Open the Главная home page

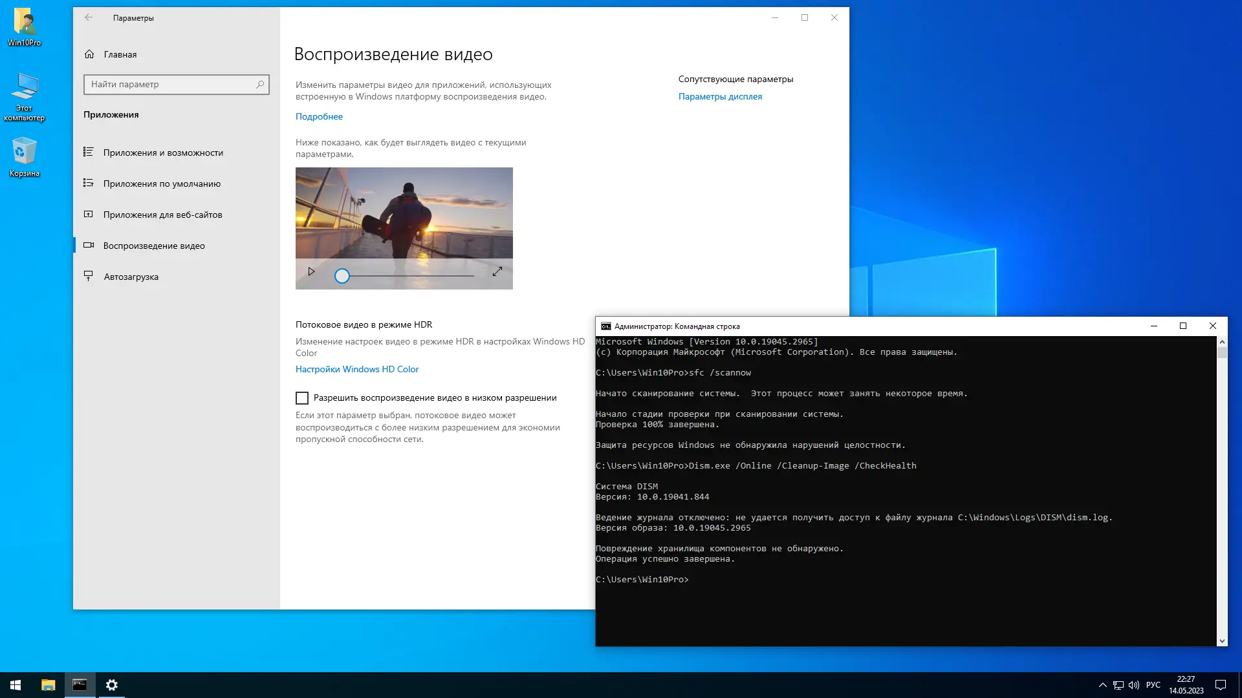pos(120,54)
